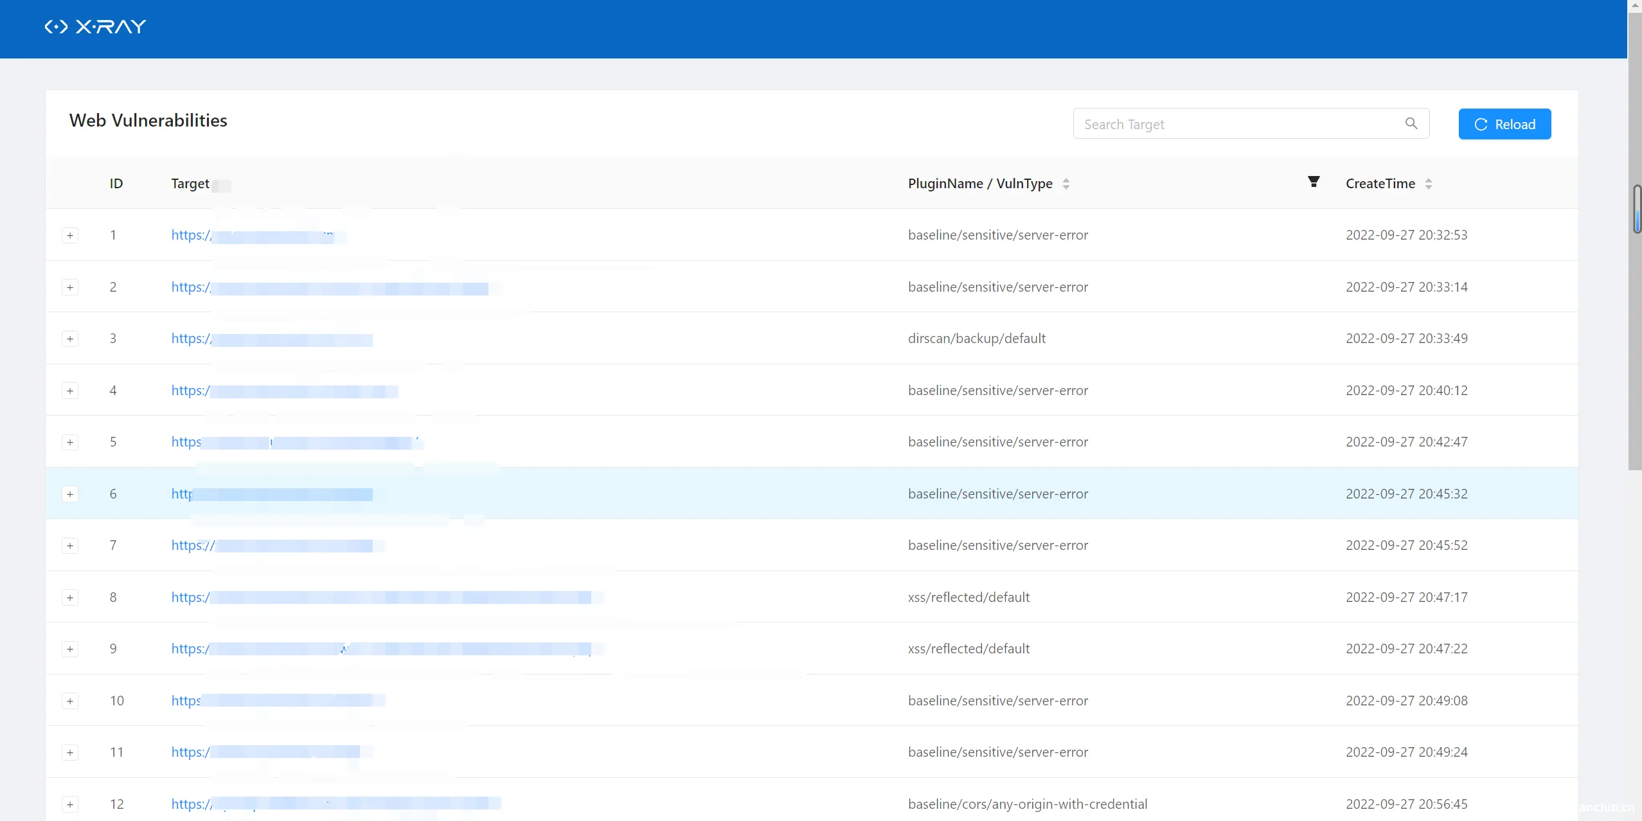
Task: Click the search magnifier icon
Action: click(x=1411, y=123)
